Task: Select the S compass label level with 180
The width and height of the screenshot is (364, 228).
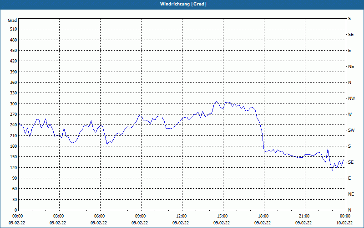Action: click(x=349, y=146)
